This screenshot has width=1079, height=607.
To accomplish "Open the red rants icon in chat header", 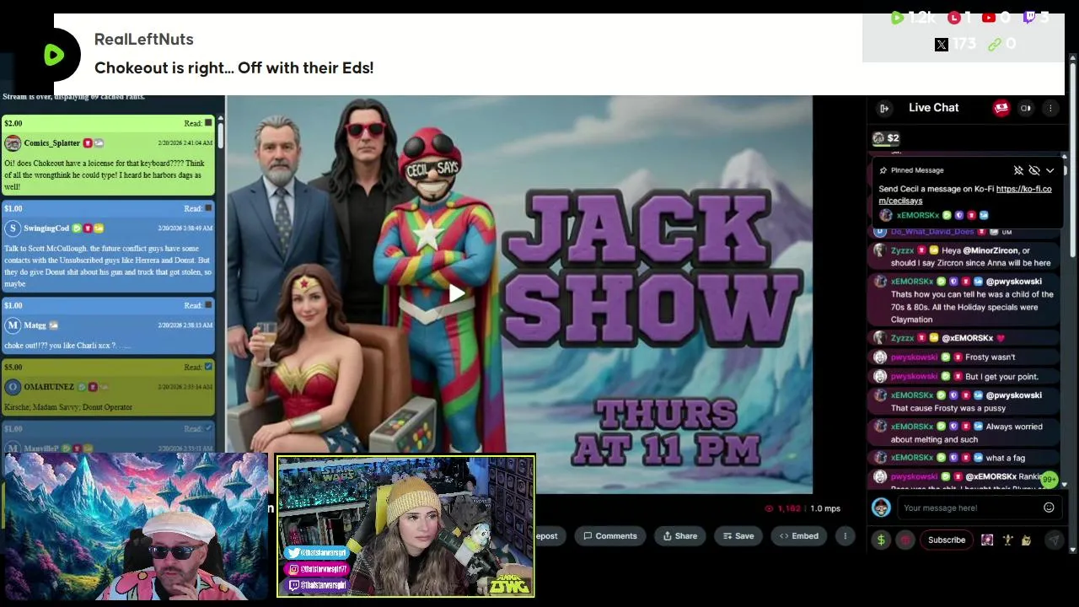I will (x=1001, y=108).
